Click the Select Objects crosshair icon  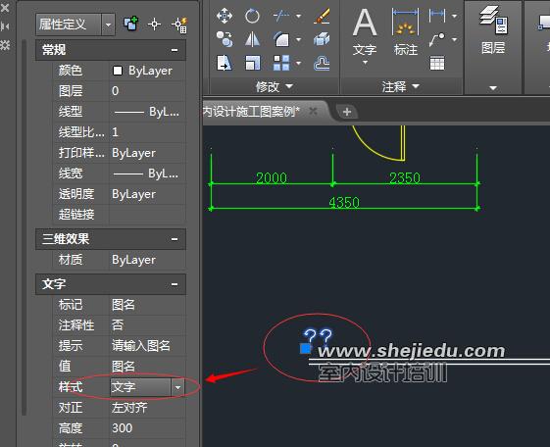pos(154,25)
